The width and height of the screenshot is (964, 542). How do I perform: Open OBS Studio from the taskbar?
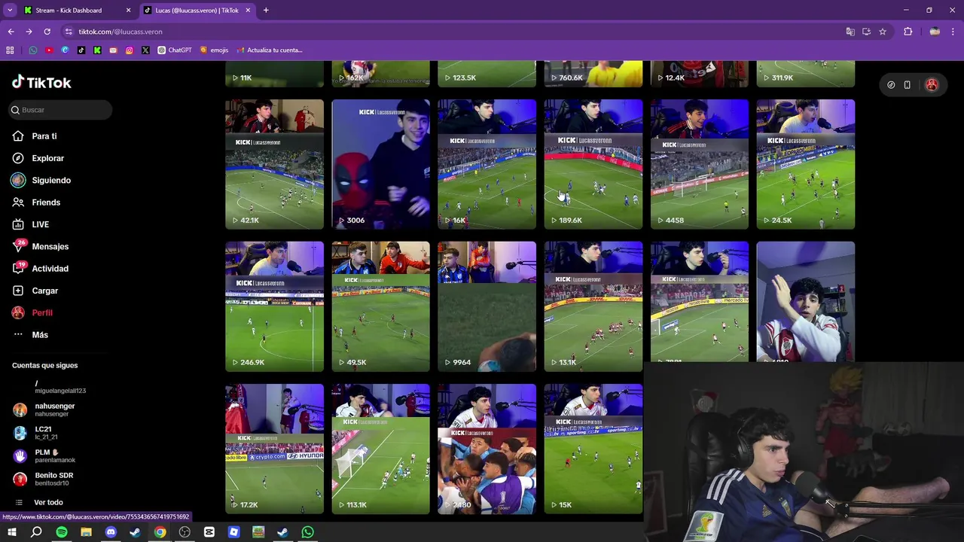tap(185, 532)
